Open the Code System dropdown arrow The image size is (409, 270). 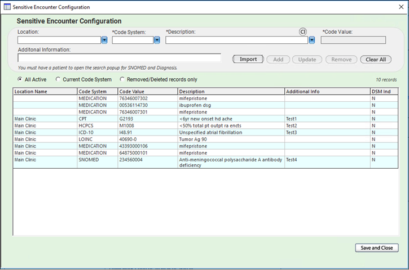(x=157, y=40)
